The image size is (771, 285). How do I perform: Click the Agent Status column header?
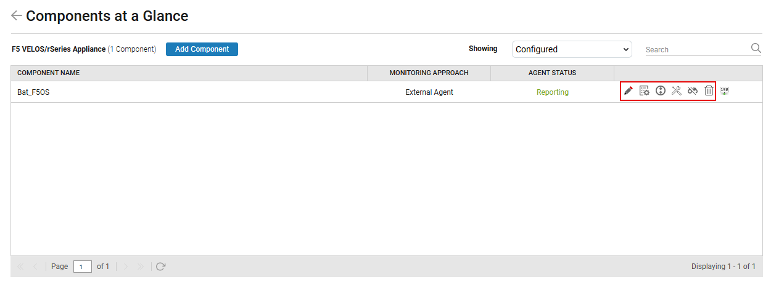click(x=552, y=73)
